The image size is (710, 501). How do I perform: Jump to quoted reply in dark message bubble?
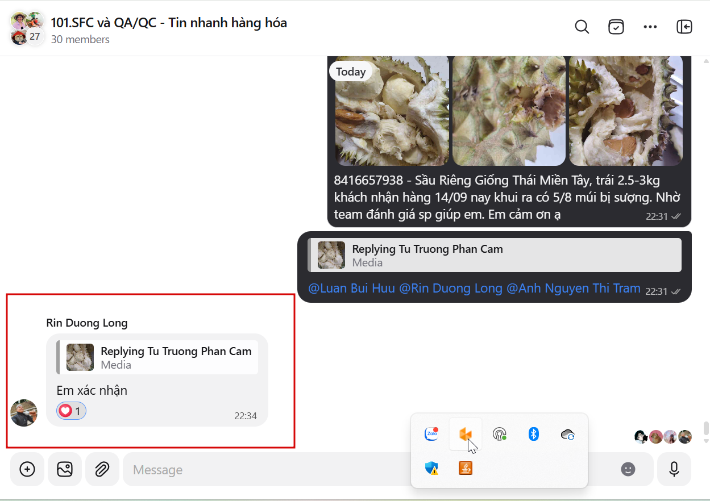point(495,255)
